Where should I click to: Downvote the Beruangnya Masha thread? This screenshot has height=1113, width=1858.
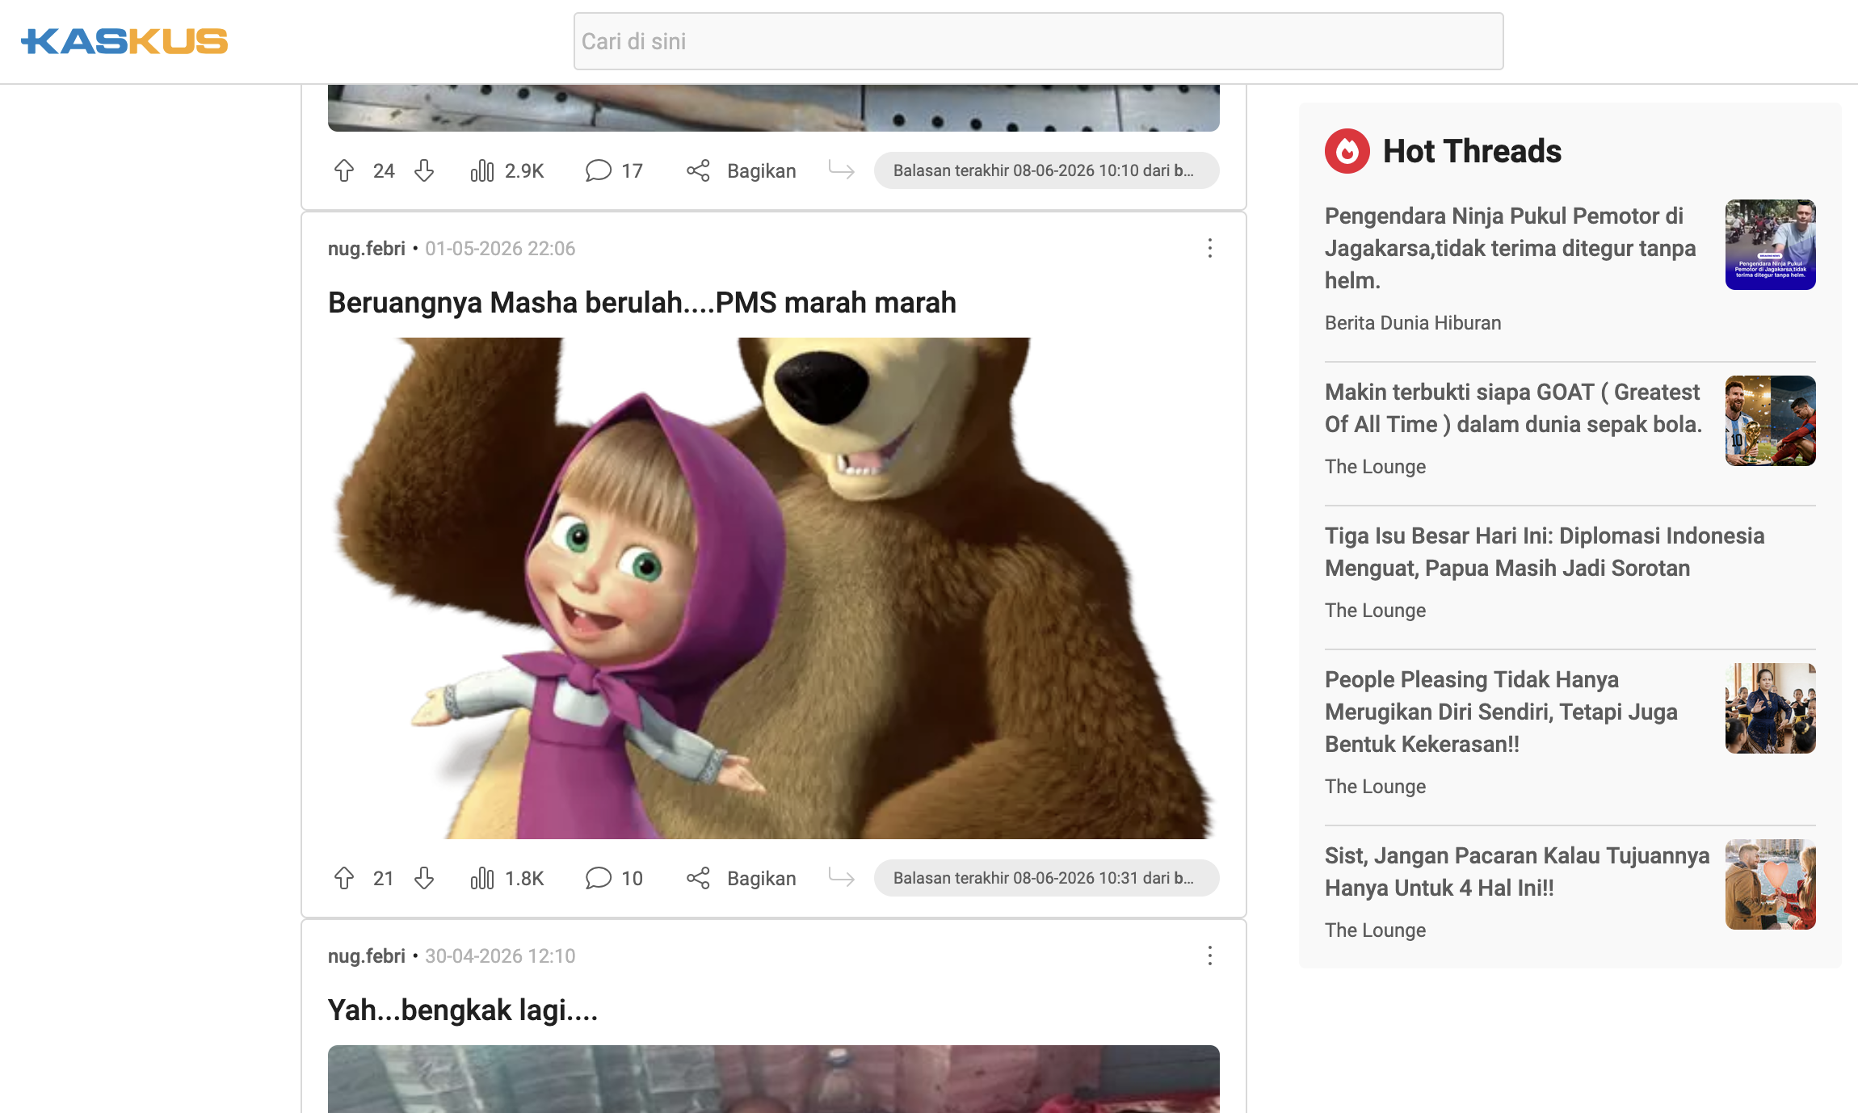(424, 878)
